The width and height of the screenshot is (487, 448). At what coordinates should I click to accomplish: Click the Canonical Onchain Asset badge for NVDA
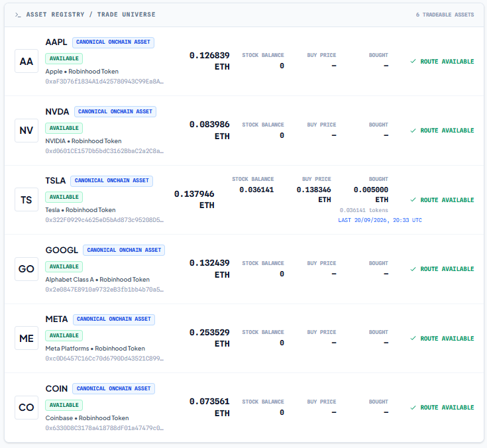tap(115, 111)
